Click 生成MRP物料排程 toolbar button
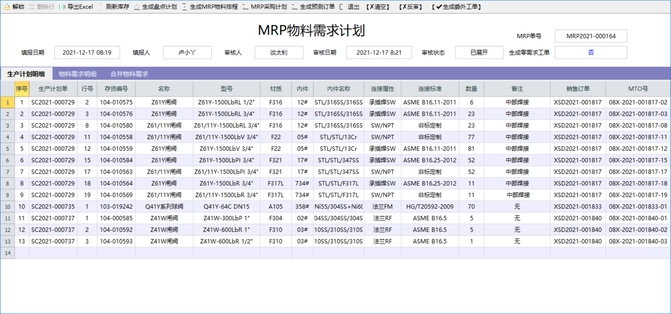Screen dimensions: 671x314 [210, 7]
